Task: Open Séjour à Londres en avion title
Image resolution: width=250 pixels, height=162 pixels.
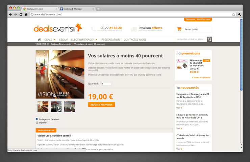Action: tap(192, 116)
